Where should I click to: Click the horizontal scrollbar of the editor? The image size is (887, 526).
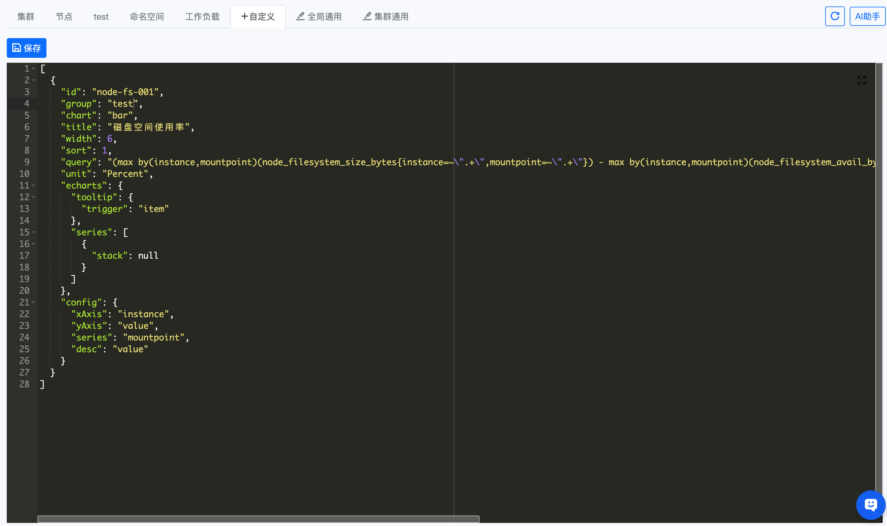[258, 519]
